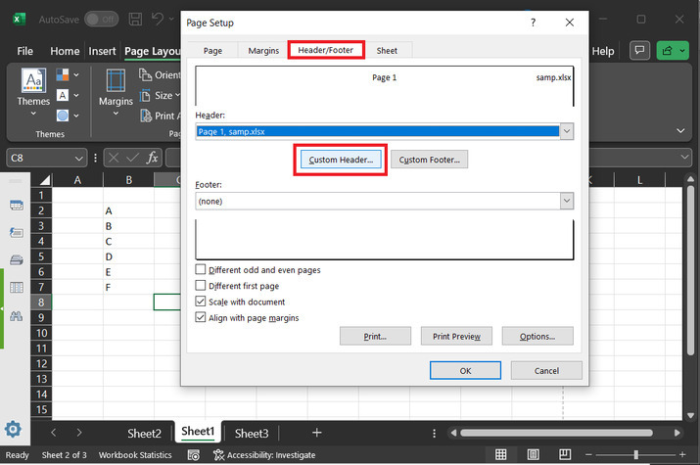Click the Custom Footer button
Screen dimensions: 700x465
tap(429, 160)
